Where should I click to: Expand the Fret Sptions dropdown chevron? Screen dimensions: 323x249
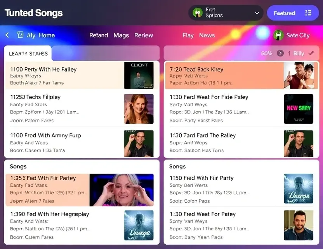point(257,13)
